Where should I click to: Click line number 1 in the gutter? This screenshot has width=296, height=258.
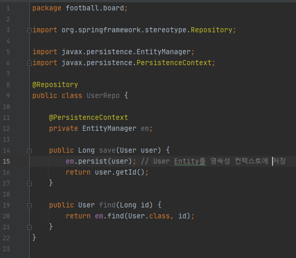[x=8, y=8]
